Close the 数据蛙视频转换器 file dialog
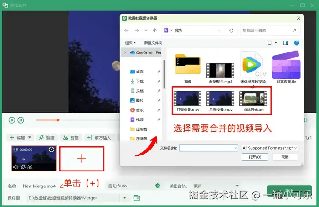 pyautogui.click(x=298, y=18)
